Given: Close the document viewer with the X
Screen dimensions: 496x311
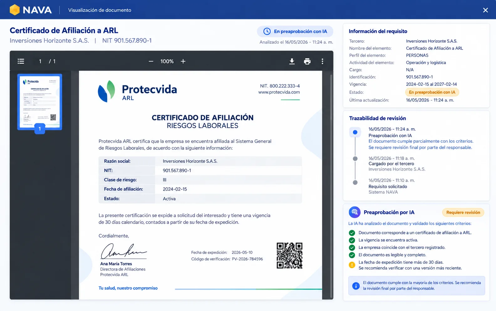Looking at the screenshot, I should [485, 10].
